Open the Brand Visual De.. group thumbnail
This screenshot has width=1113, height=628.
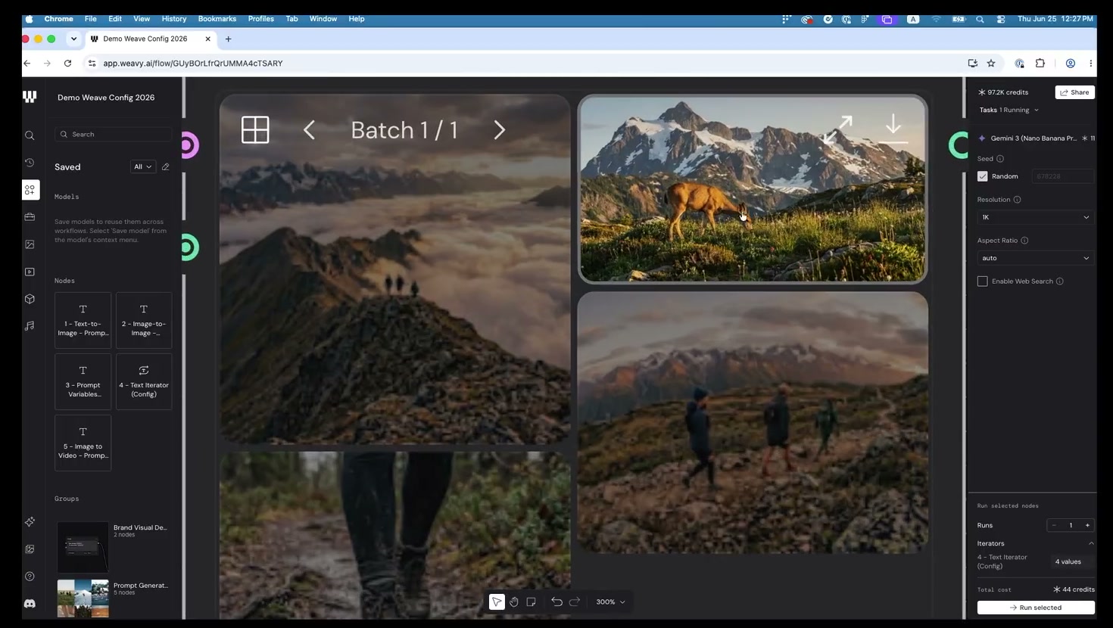pos(83,546)
